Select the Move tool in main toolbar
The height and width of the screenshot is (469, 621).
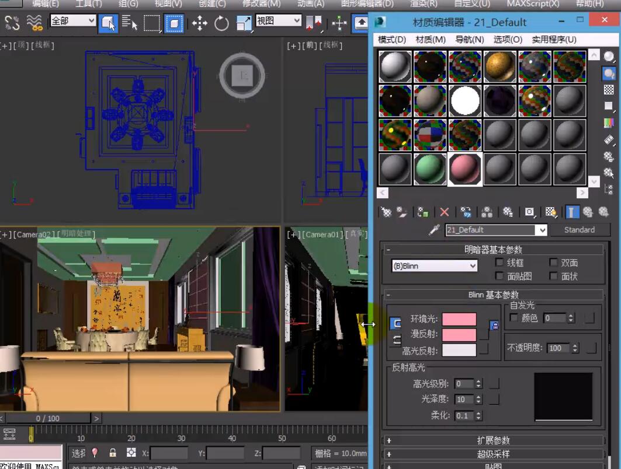click(x=200, y=23)
